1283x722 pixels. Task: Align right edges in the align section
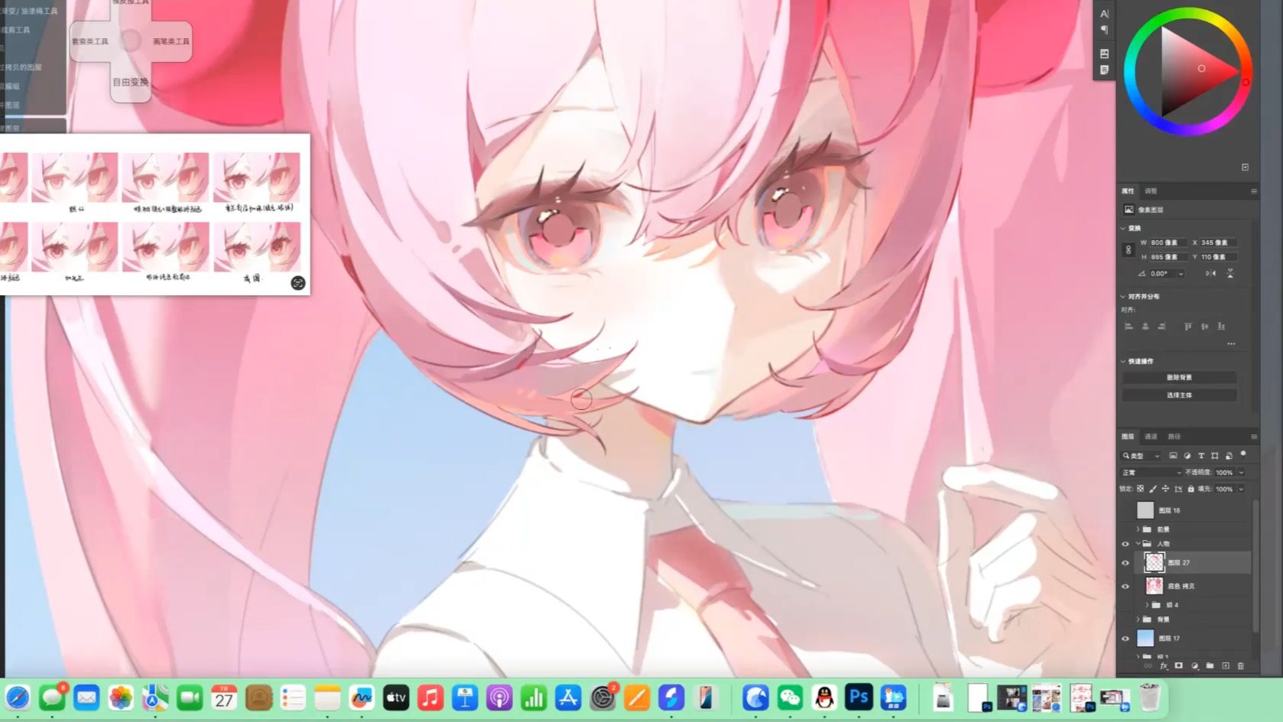(1162, 327)
